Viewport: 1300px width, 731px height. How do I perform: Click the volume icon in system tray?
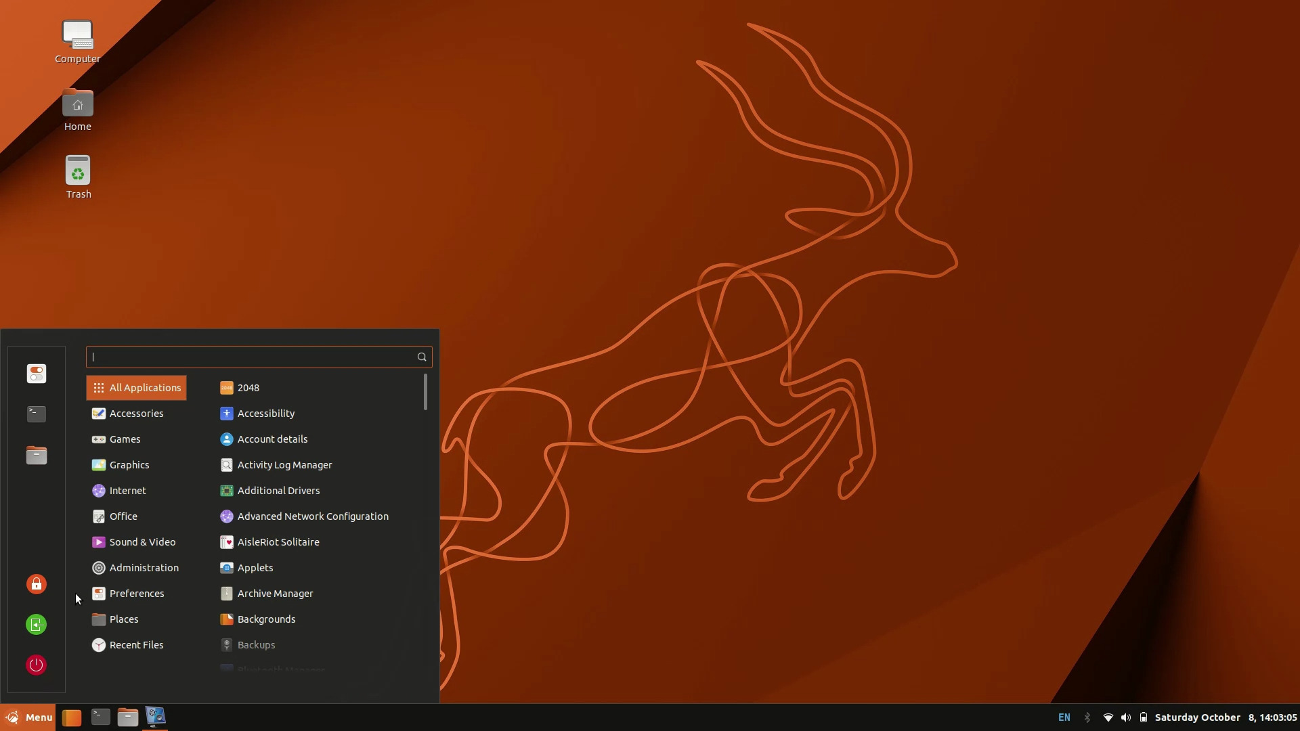1126,717
